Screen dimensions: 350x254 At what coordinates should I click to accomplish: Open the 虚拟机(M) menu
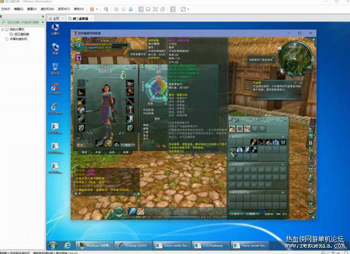pyautogui.click(x=47, y=9)
